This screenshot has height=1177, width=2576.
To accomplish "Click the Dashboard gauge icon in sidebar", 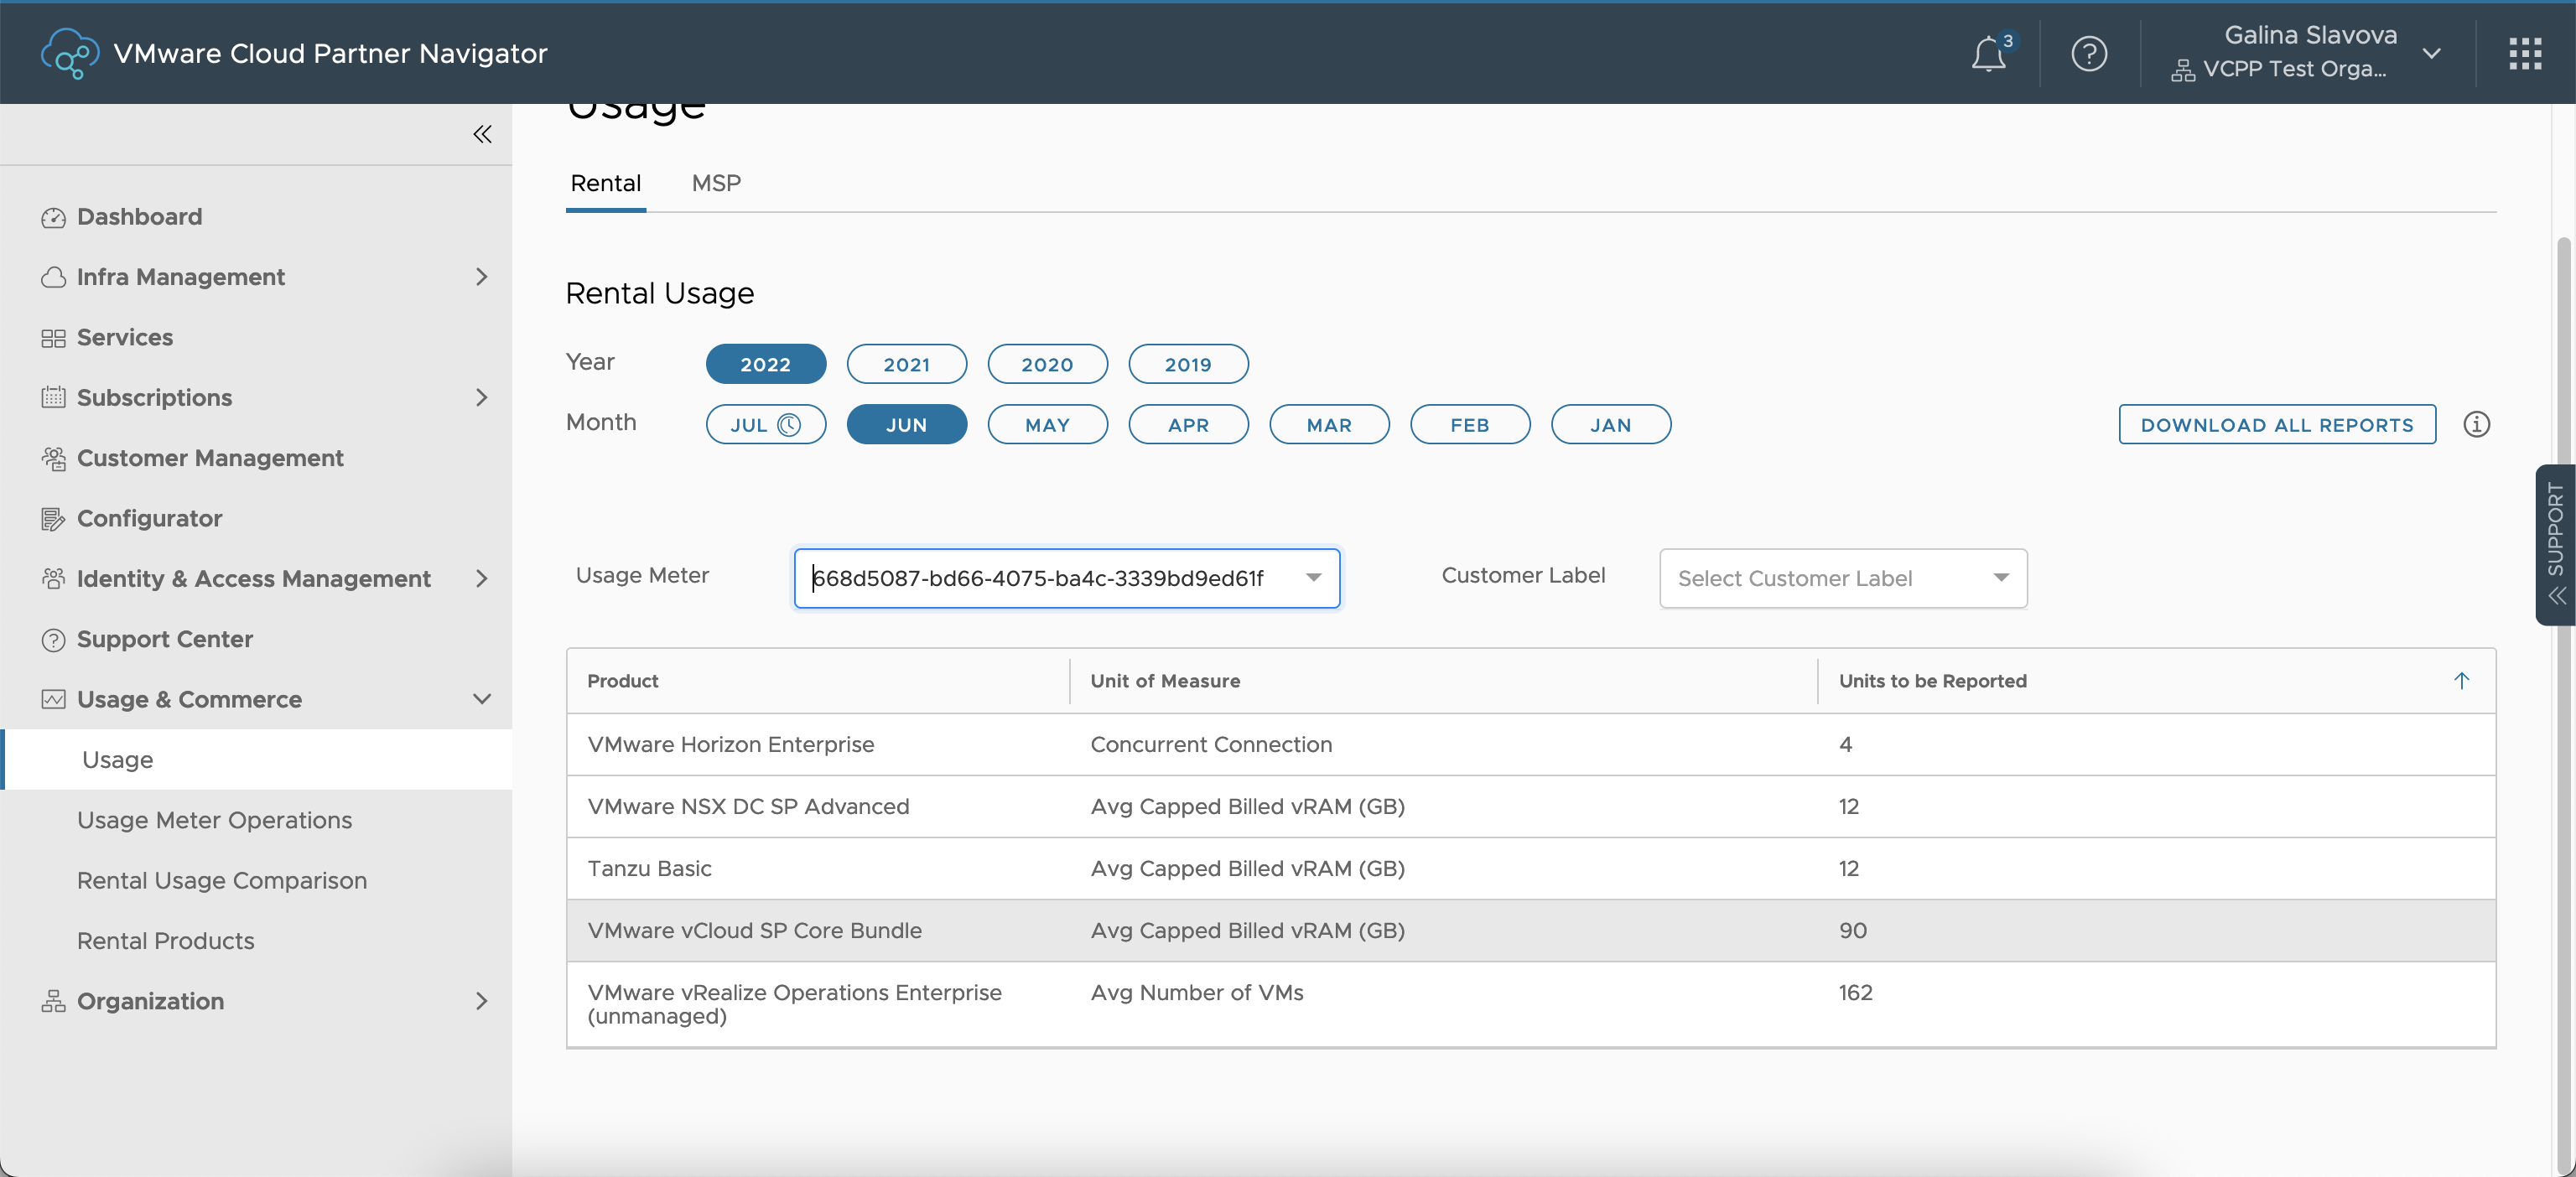I will tap(53, 218).
